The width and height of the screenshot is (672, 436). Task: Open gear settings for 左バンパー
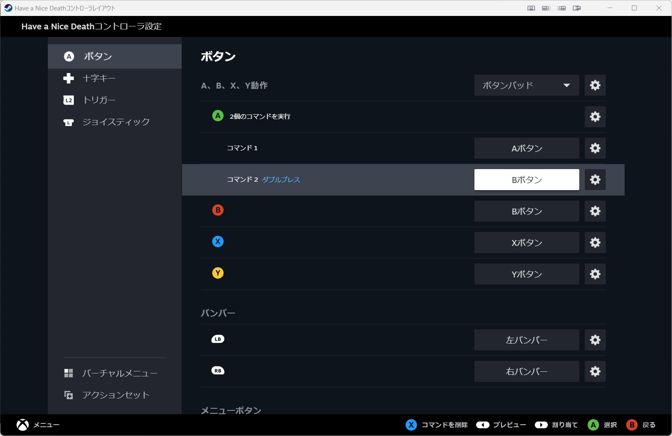(x=595, y=340)
